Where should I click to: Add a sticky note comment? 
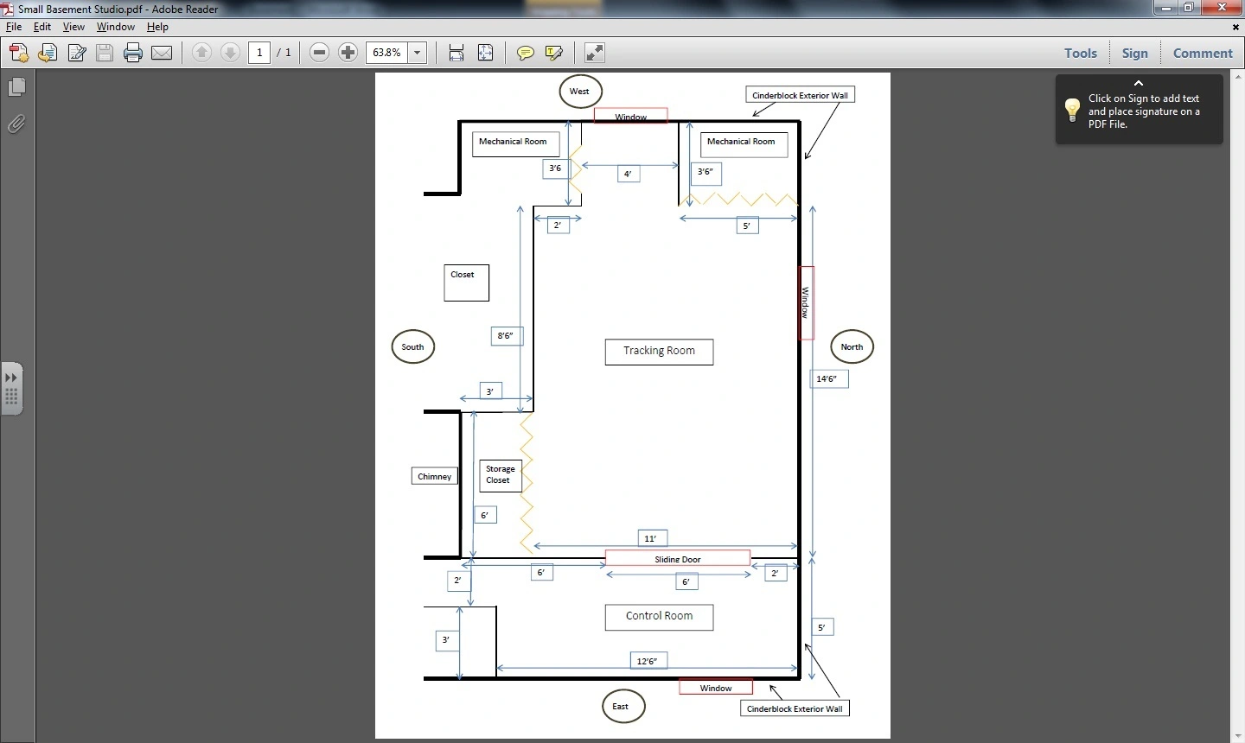[x=525, y=53]
